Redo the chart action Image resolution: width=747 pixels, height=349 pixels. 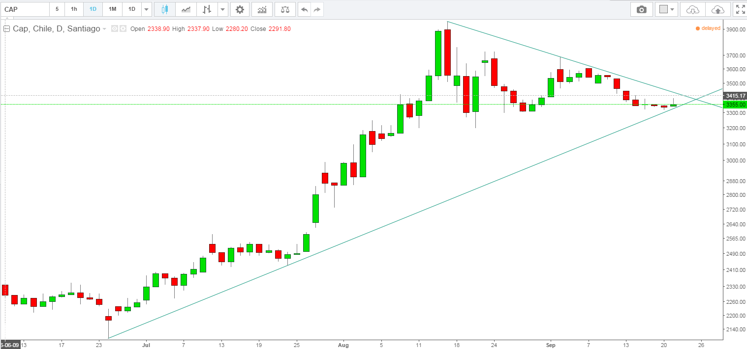317,9
